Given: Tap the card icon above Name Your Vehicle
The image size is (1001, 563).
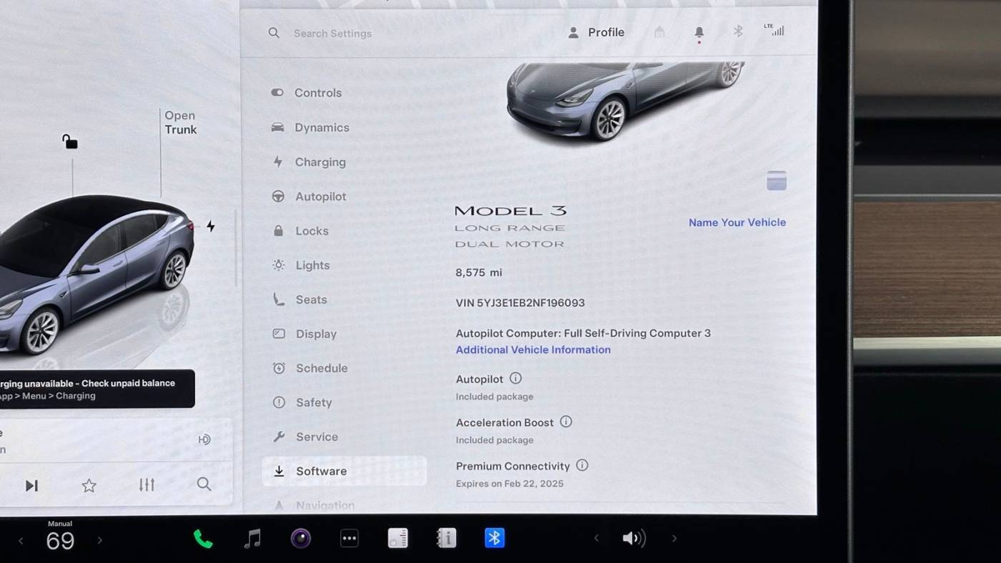Looking at the screenshot, I should (776, 181).
